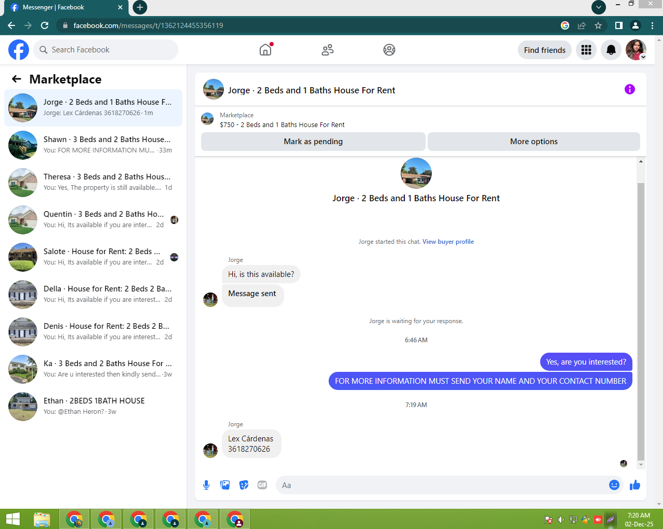Go back using Marketplace back arrow
Viewport: 663px width, 529px height.
(x=17, y=79)
